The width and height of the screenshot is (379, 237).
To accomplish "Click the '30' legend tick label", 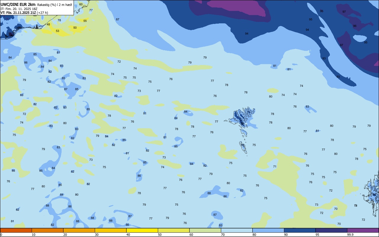I will (97, 235).
